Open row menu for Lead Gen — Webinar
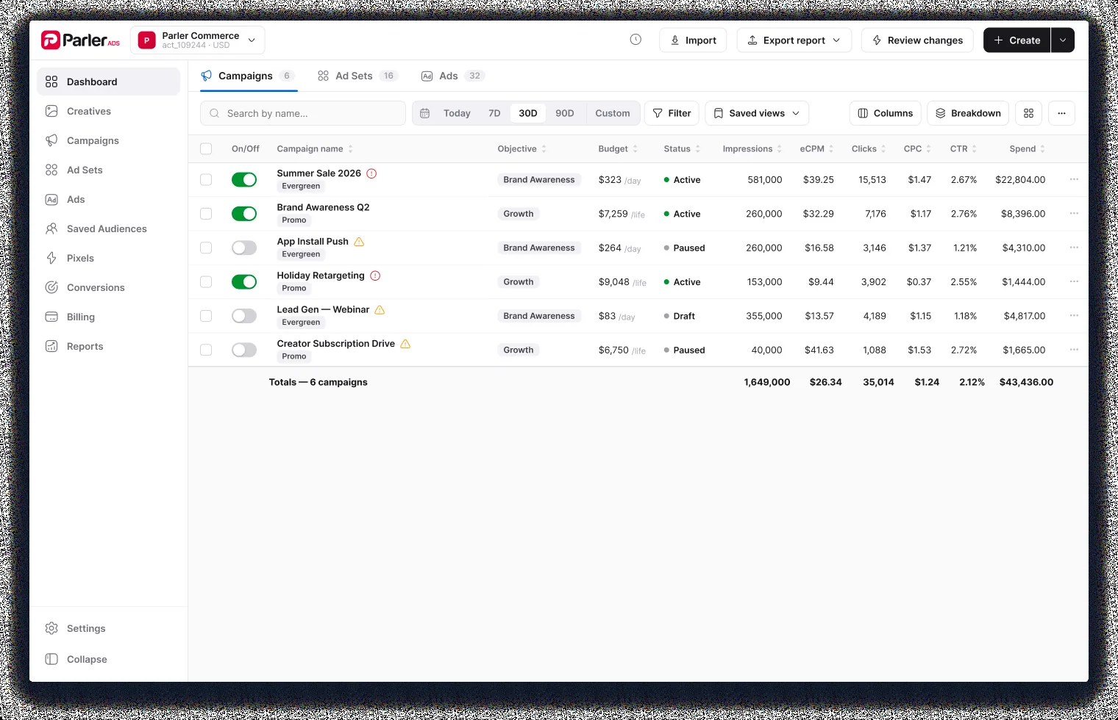This screenshot has height=720, width=1118. coord(1074,316)
